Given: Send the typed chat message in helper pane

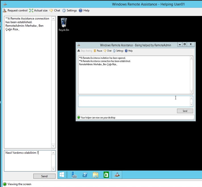Looking at the screenshot, I should (44, 176).
